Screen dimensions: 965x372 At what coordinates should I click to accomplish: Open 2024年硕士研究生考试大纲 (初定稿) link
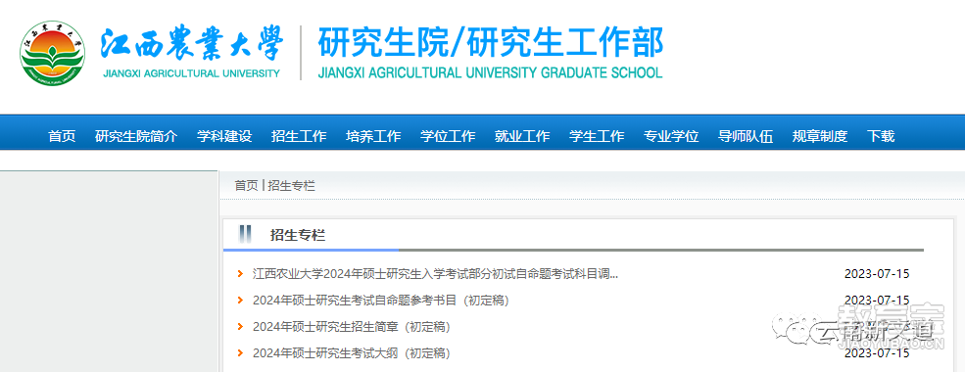point(352,353)
